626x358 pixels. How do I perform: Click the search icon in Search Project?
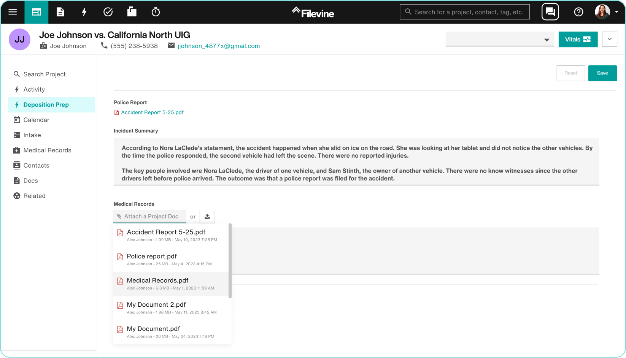point(17,74)
